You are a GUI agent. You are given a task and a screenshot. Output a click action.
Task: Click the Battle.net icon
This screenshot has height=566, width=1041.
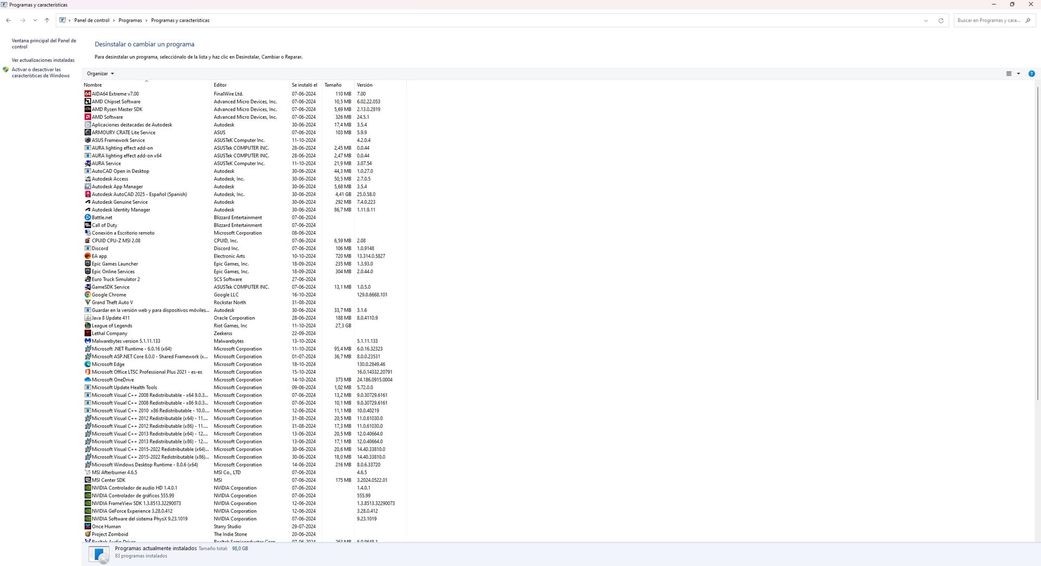(x=88, y=217)
